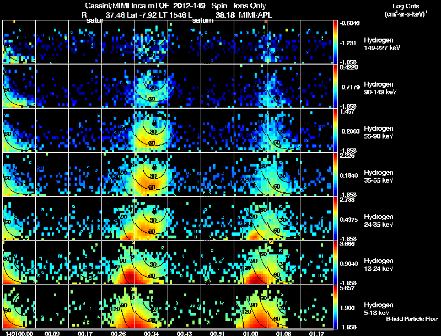Click the '00:43' time axis label
441x336 pixels.
184,333
